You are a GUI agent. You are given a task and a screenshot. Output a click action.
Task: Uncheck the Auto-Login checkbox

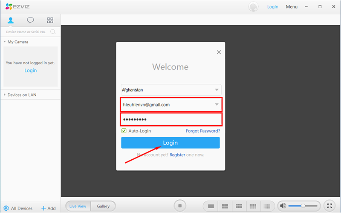pos(124,131)
